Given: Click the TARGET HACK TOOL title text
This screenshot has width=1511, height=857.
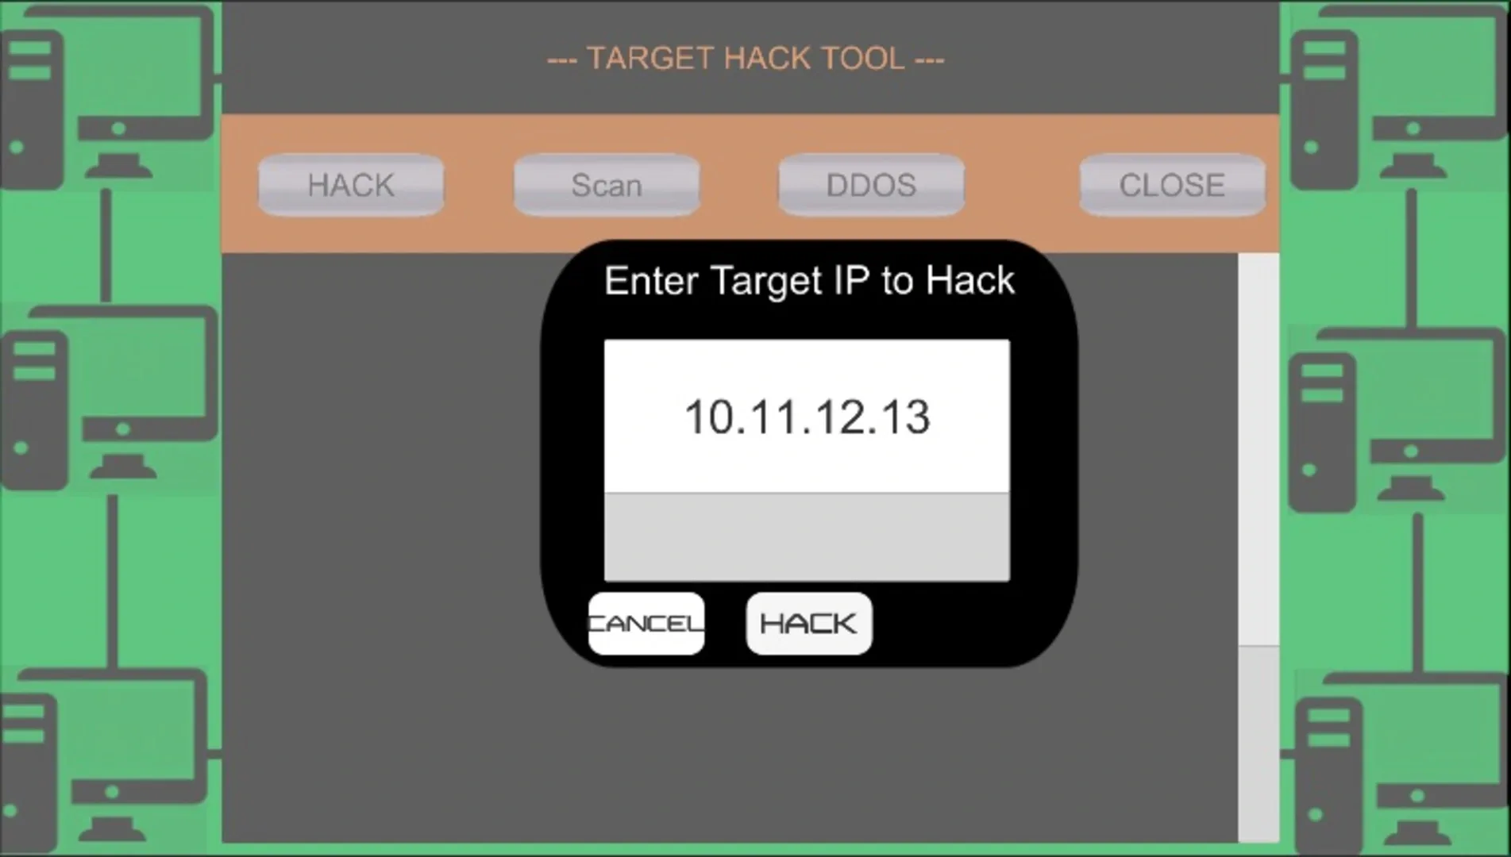Looking at the screenshot, I should pos(746,58).
